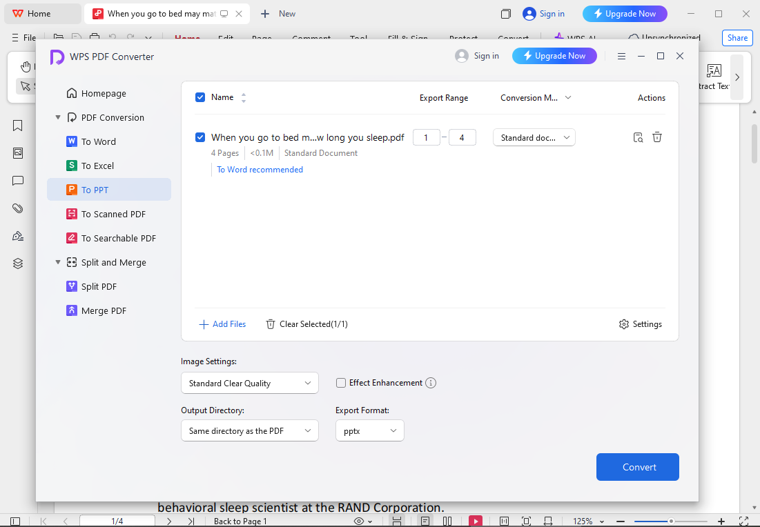Click the blue Convert button
This screenshot has width=760, height=527.
[637, 467]
